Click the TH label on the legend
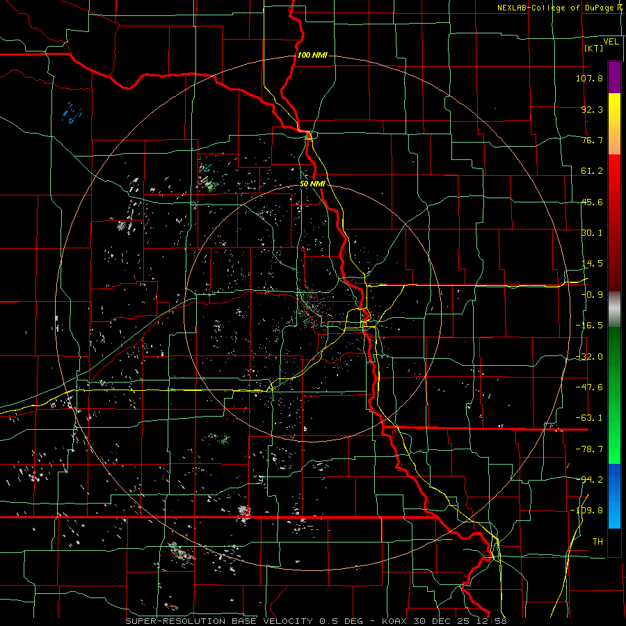Viewport: 626px width, 626px height. pyautogui.click(x=597, y=542)
